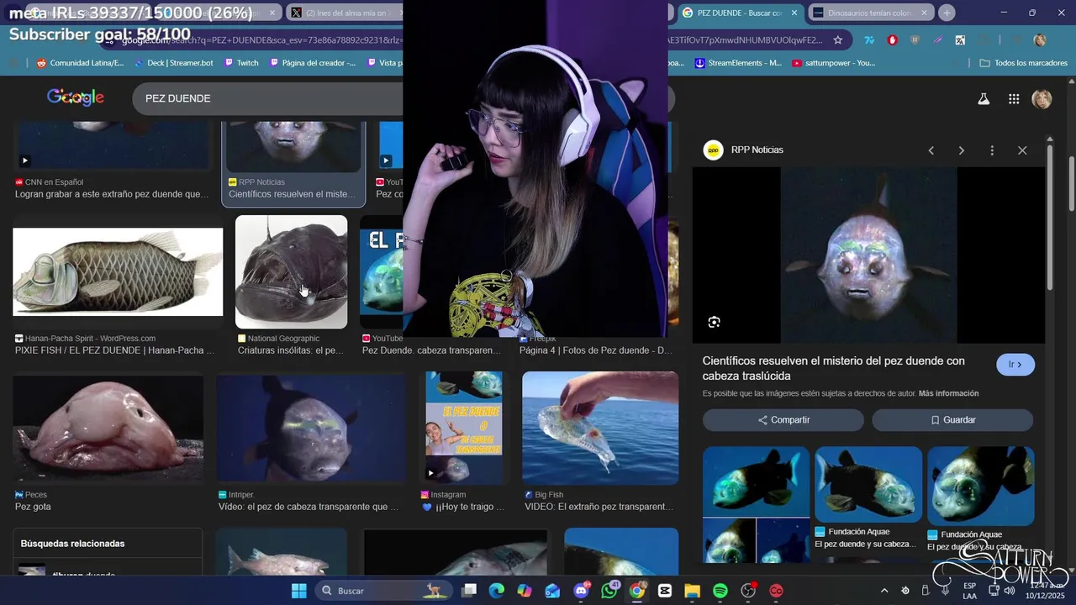Open Windows Start menu
The width and height of the screenshot is (1076, 605).
tap(299, 591)
